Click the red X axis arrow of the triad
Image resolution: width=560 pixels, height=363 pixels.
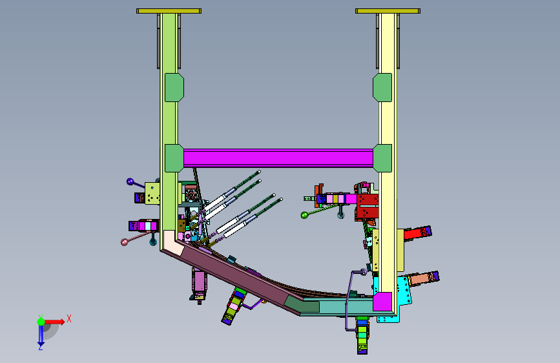(x=54, y=322)
